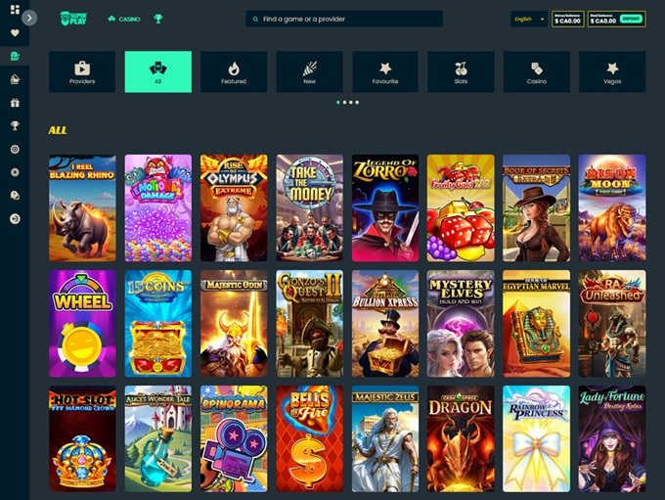Viewport: 665px width, 500px height.
Task: Open the Casino link in header
Action: [x=124, y=19]
